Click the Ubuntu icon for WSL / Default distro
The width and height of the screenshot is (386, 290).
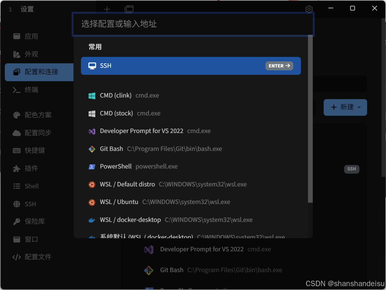(x=92, y=184)
